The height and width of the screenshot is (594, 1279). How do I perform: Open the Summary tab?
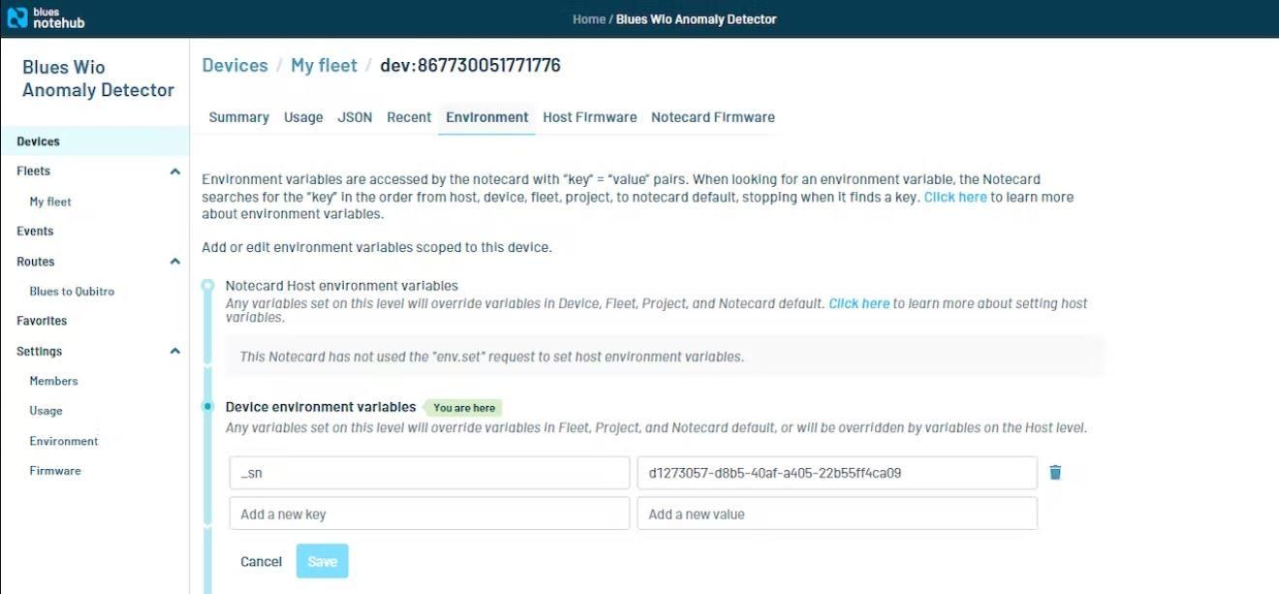238,116
